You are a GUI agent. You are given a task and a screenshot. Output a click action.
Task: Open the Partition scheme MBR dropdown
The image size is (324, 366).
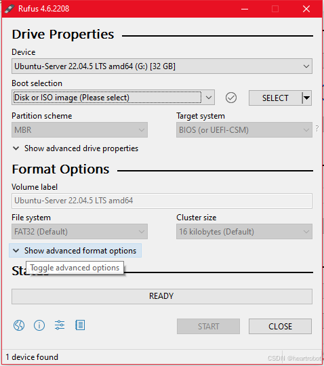79,129
